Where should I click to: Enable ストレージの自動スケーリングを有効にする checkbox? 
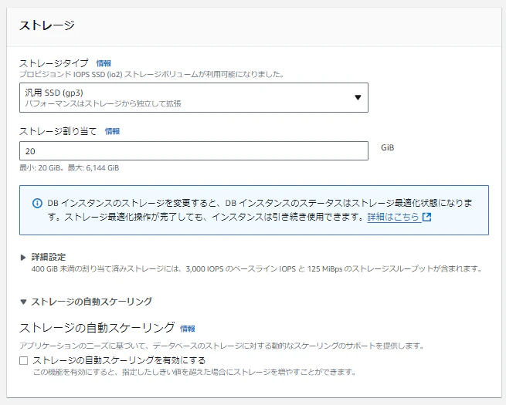23,360
